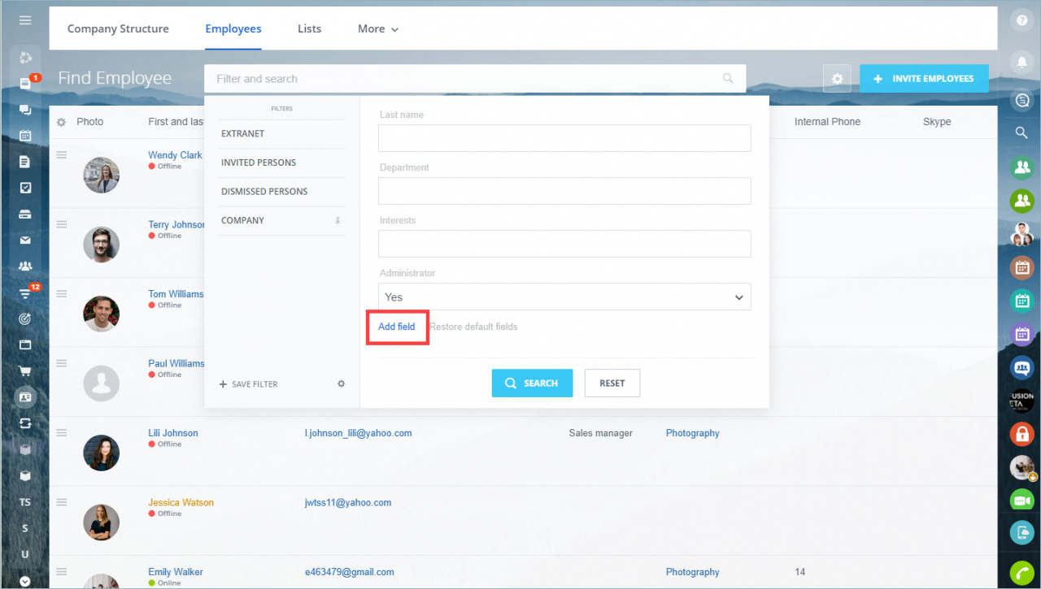Click the SAVE FILTER button
This screenshot has height=589, width=1041.
point(249,384)
